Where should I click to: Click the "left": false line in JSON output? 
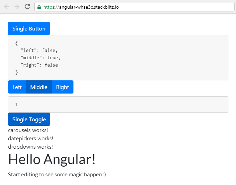39,50
